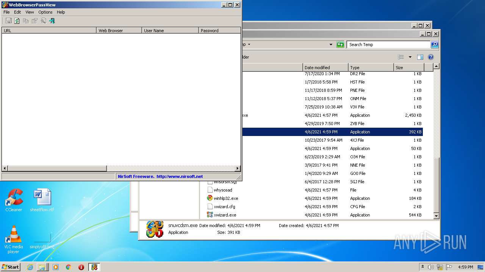Viewport: 485px width, 272px height.
Task: Sort by the URL column header
Action: coord(49,31)
